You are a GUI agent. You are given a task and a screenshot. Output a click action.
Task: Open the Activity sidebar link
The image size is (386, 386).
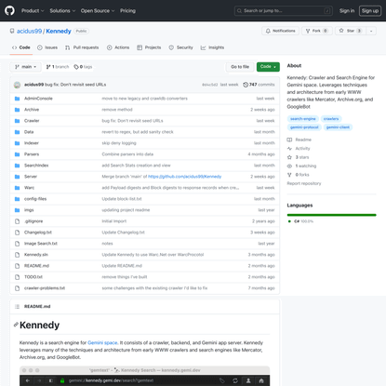click(x=299, y=149)
